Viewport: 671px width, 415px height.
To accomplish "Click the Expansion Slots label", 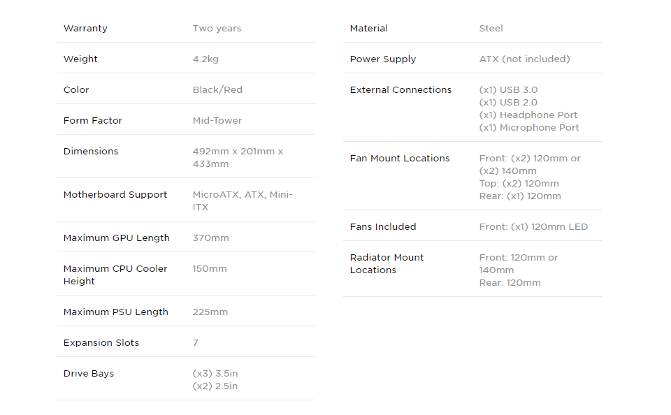I will [x=101, y=343].
